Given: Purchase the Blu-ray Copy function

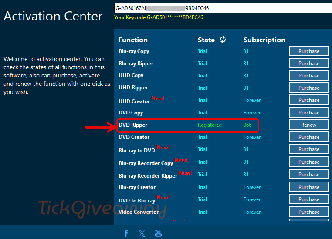Looking at the screenshot, I should click(x=309, y=51).
